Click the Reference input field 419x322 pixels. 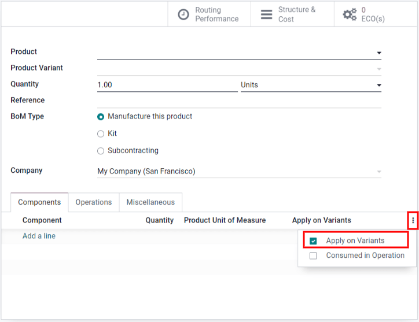click(239, 102)
